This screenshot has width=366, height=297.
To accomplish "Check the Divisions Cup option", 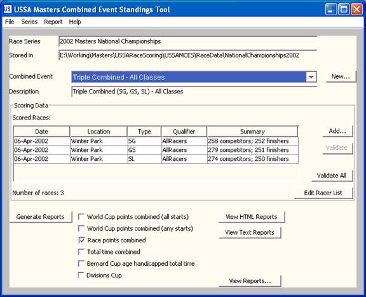I will click(x=81, y=275).
